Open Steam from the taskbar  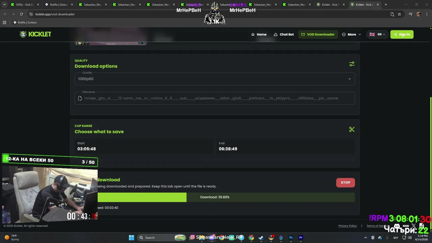261,238
